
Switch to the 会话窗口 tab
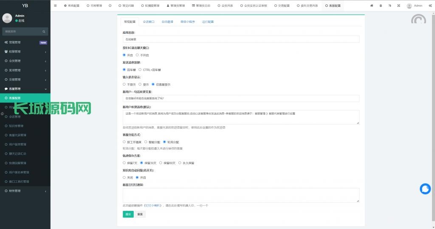tap(149, 22)
